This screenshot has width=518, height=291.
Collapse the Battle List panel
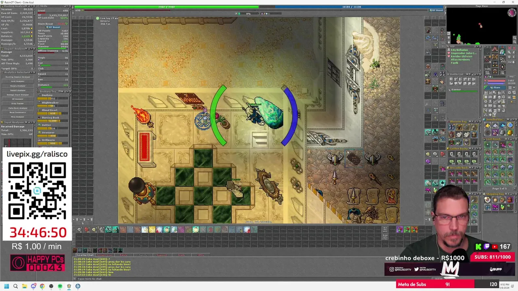pos(478,74)
